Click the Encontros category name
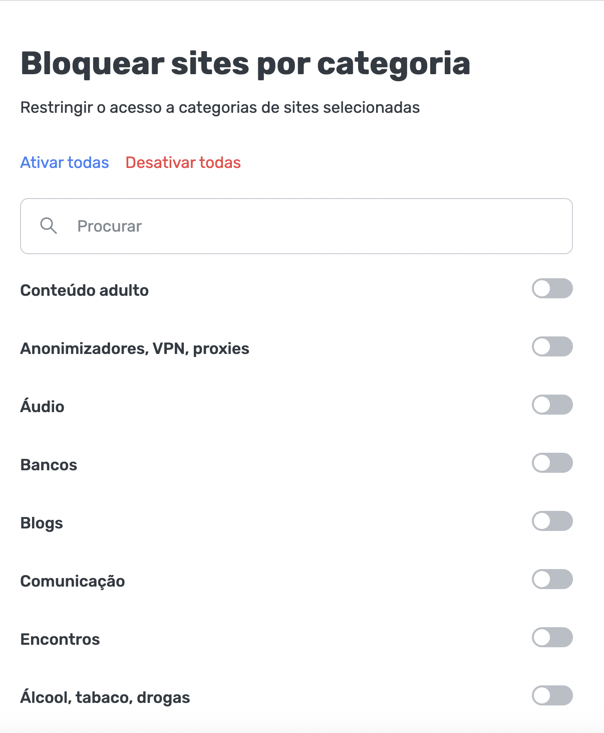This screenshot has width=604, height=733. (x=60, y=639)
